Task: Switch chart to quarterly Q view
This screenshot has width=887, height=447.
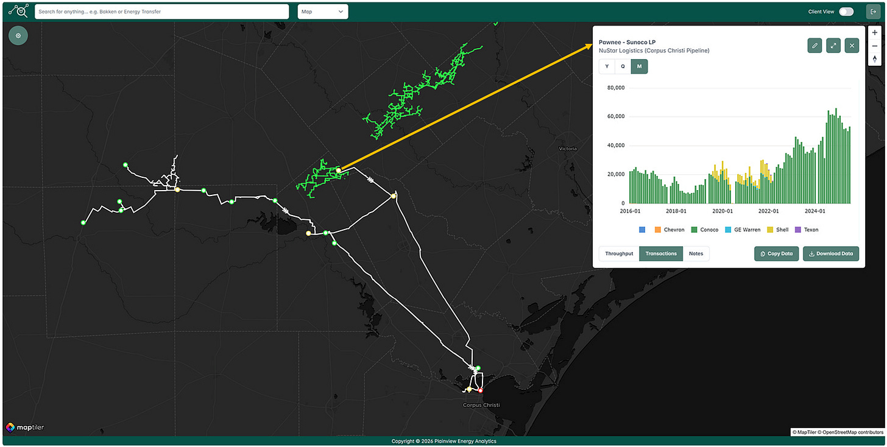Action: click(x=623, y=66)
